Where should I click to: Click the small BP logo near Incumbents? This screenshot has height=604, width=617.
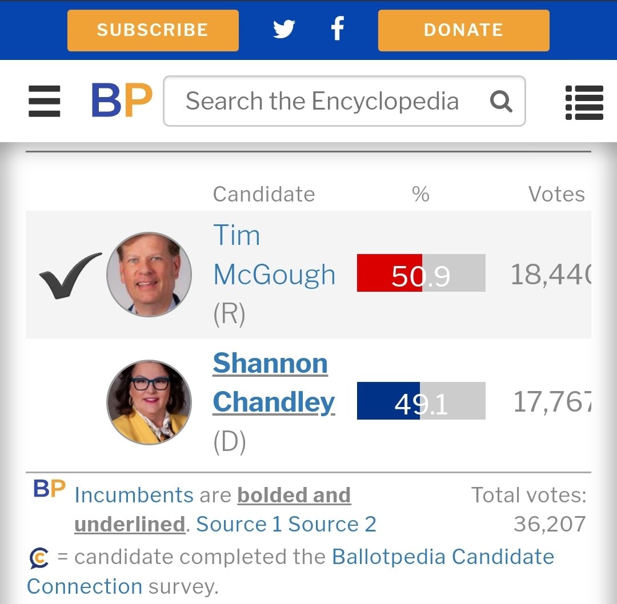pos(49,489)
